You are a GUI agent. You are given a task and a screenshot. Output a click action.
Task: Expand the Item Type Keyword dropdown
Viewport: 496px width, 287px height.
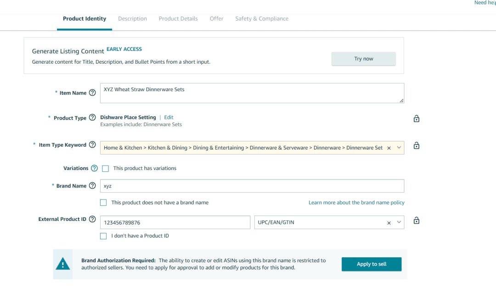point(398,148)
